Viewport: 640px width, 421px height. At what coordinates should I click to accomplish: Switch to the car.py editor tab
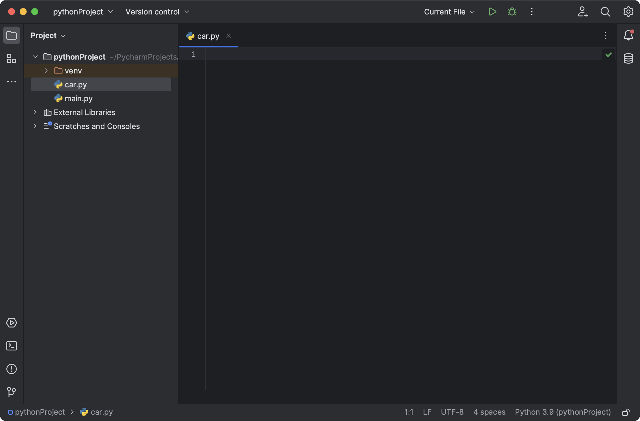(208, 36)
